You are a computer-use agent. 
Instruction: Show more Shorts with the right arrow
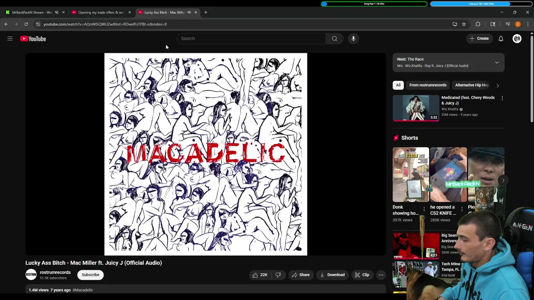tap(503, 180)
